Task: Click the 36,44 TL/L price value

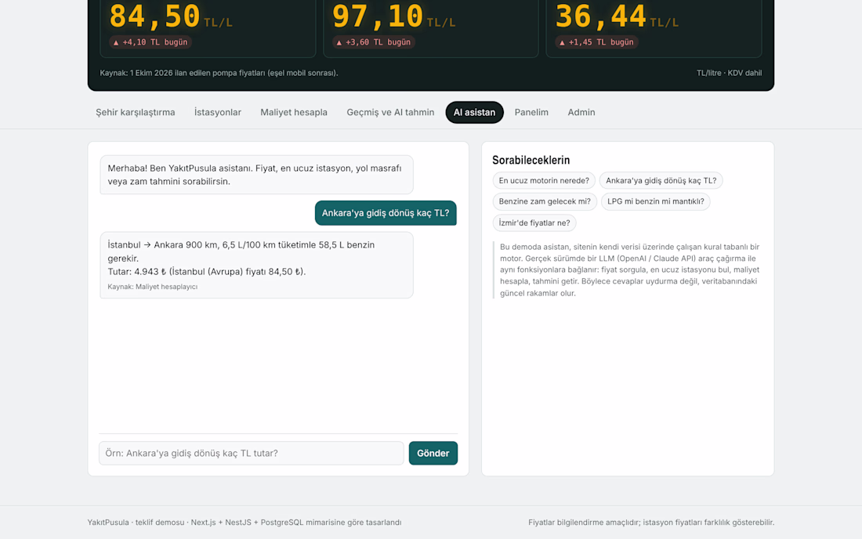Action: (x=617, y=16)
